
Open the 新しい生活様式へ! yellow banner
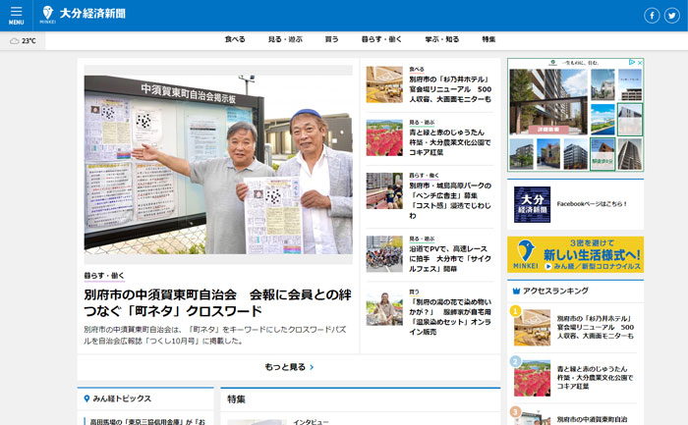pyautogui.click(x=575, y=254)
